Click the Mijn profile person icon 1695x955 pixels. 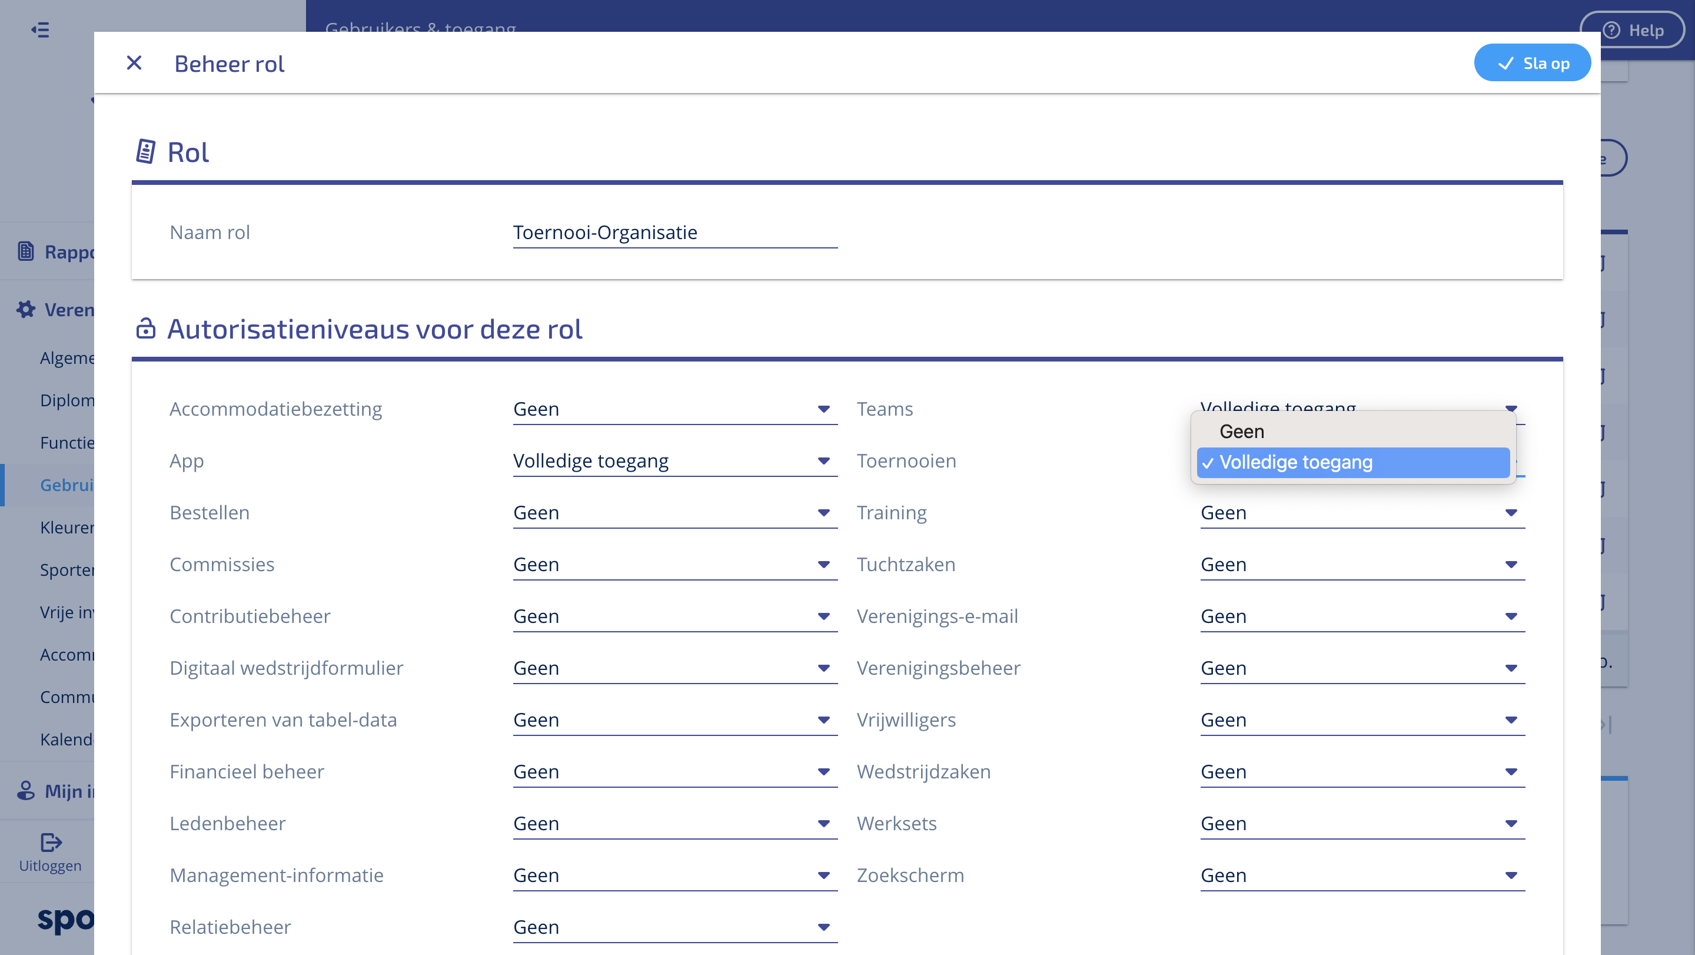pyautogui.click(x=26, y=791)
